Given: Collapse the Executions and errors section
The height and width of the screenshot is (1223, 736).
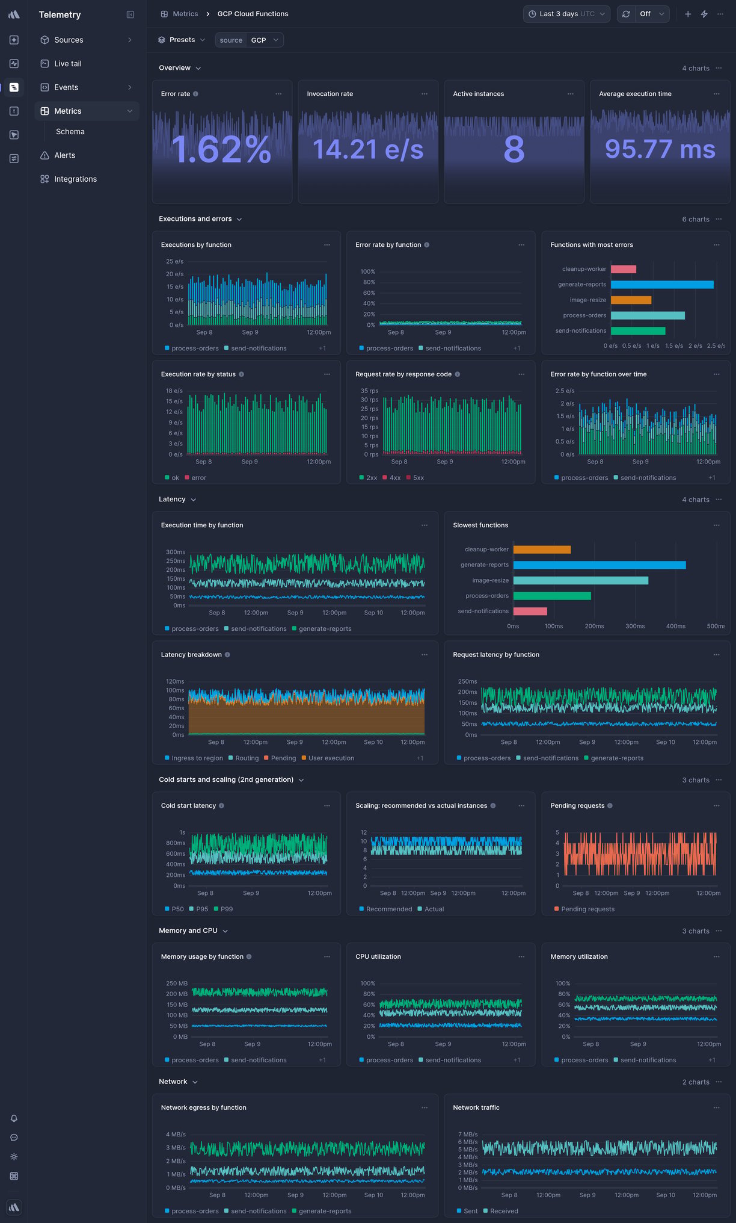Looking at the screenshot, I should (x=200, y=219).
